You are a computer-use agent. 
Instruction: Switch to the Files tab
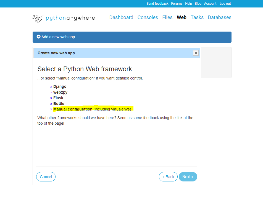(167, 17)
